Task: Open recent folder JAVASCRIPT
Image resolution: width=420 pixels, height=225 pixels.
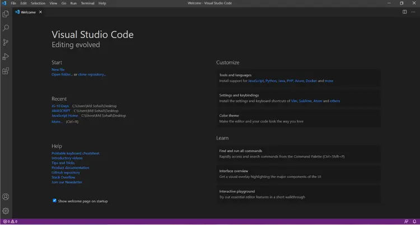Action: point(61,111)
